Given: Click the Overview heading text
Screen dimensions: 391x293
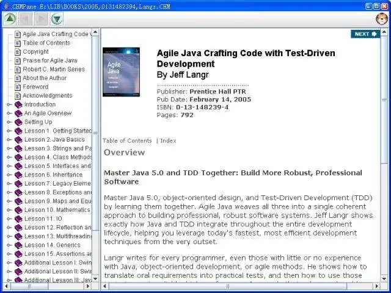Looking at the screenshot, I should click(x=124, y=152).
